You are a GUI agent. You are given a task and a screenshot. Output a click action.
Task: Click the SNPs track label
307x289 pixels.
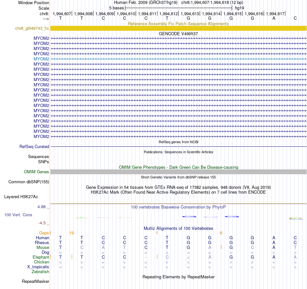click(x=44, y=162)
